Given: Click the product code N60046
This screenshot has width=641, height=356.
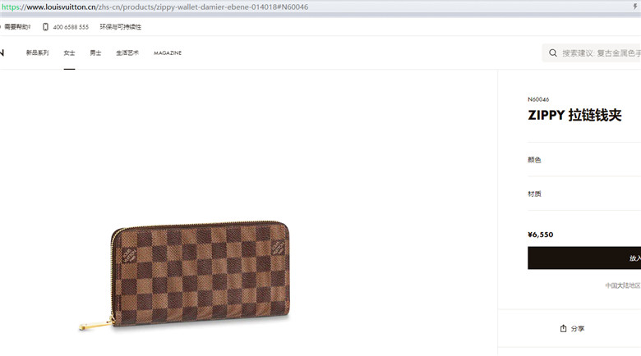Looking at the screenshot, I should point(538,99).
